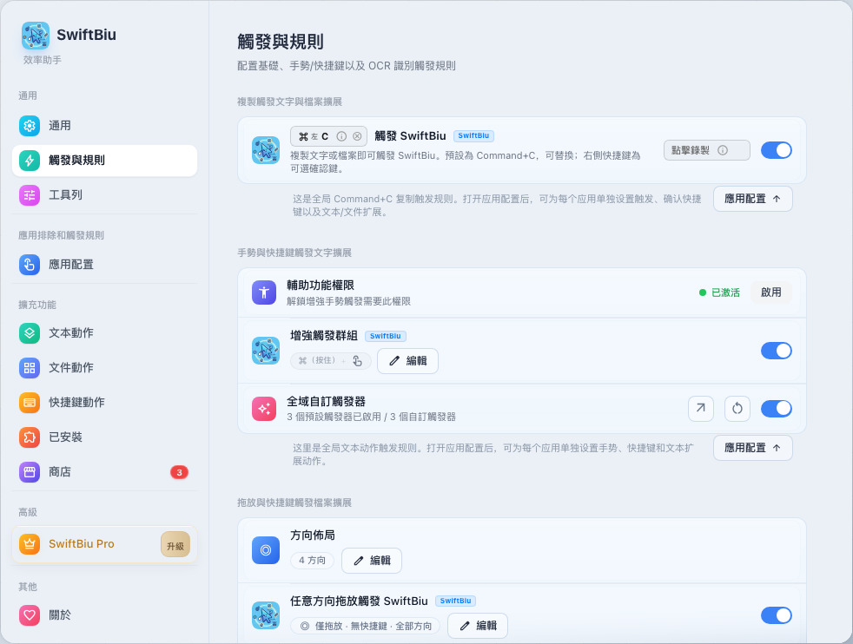Screen dimensions: 853x644
Task: Click the 點擊錄製 shortcut recording field
Action: point(707,150)
